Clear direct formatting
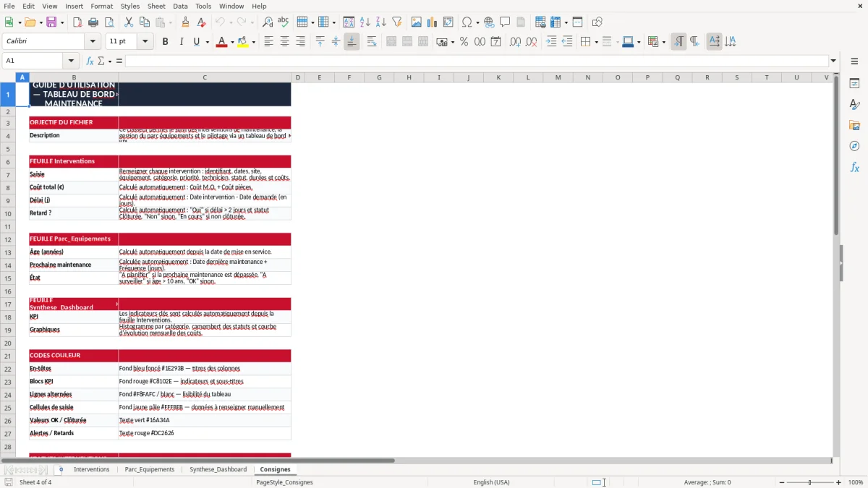The height and width of the screenshot is (488, 868). pyautogui.click(x=201, y=22)
